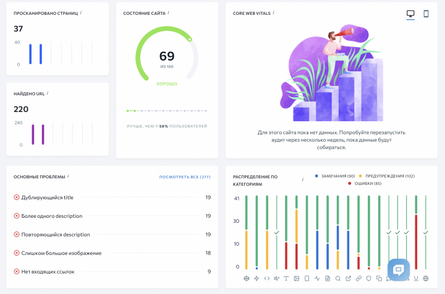Click the scanned pages value 37
The width and height of the screenshot is (445, 294).
(x=18, y=28)
